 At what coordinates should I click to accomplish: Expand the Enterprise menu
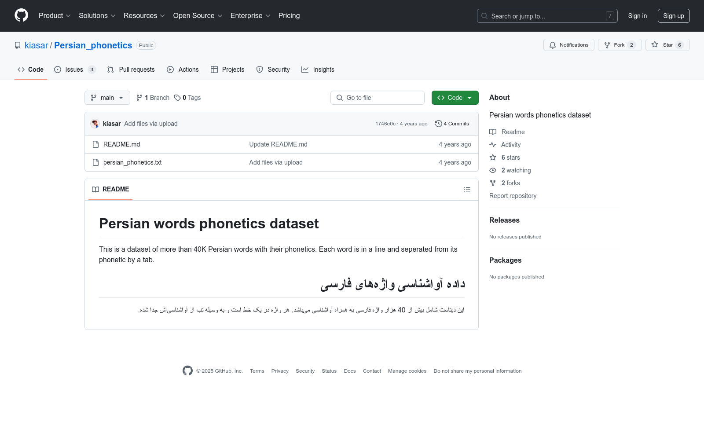[x=250, y=15]
